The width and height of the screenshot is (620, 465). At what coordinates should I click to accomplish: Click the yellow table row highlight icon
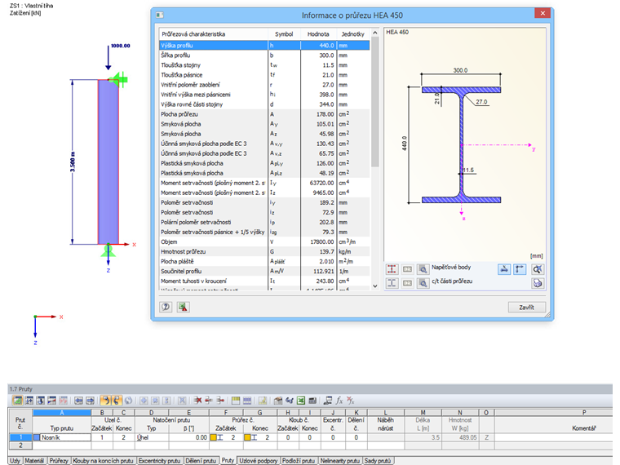pyautogui.click(x=236, y=401)
